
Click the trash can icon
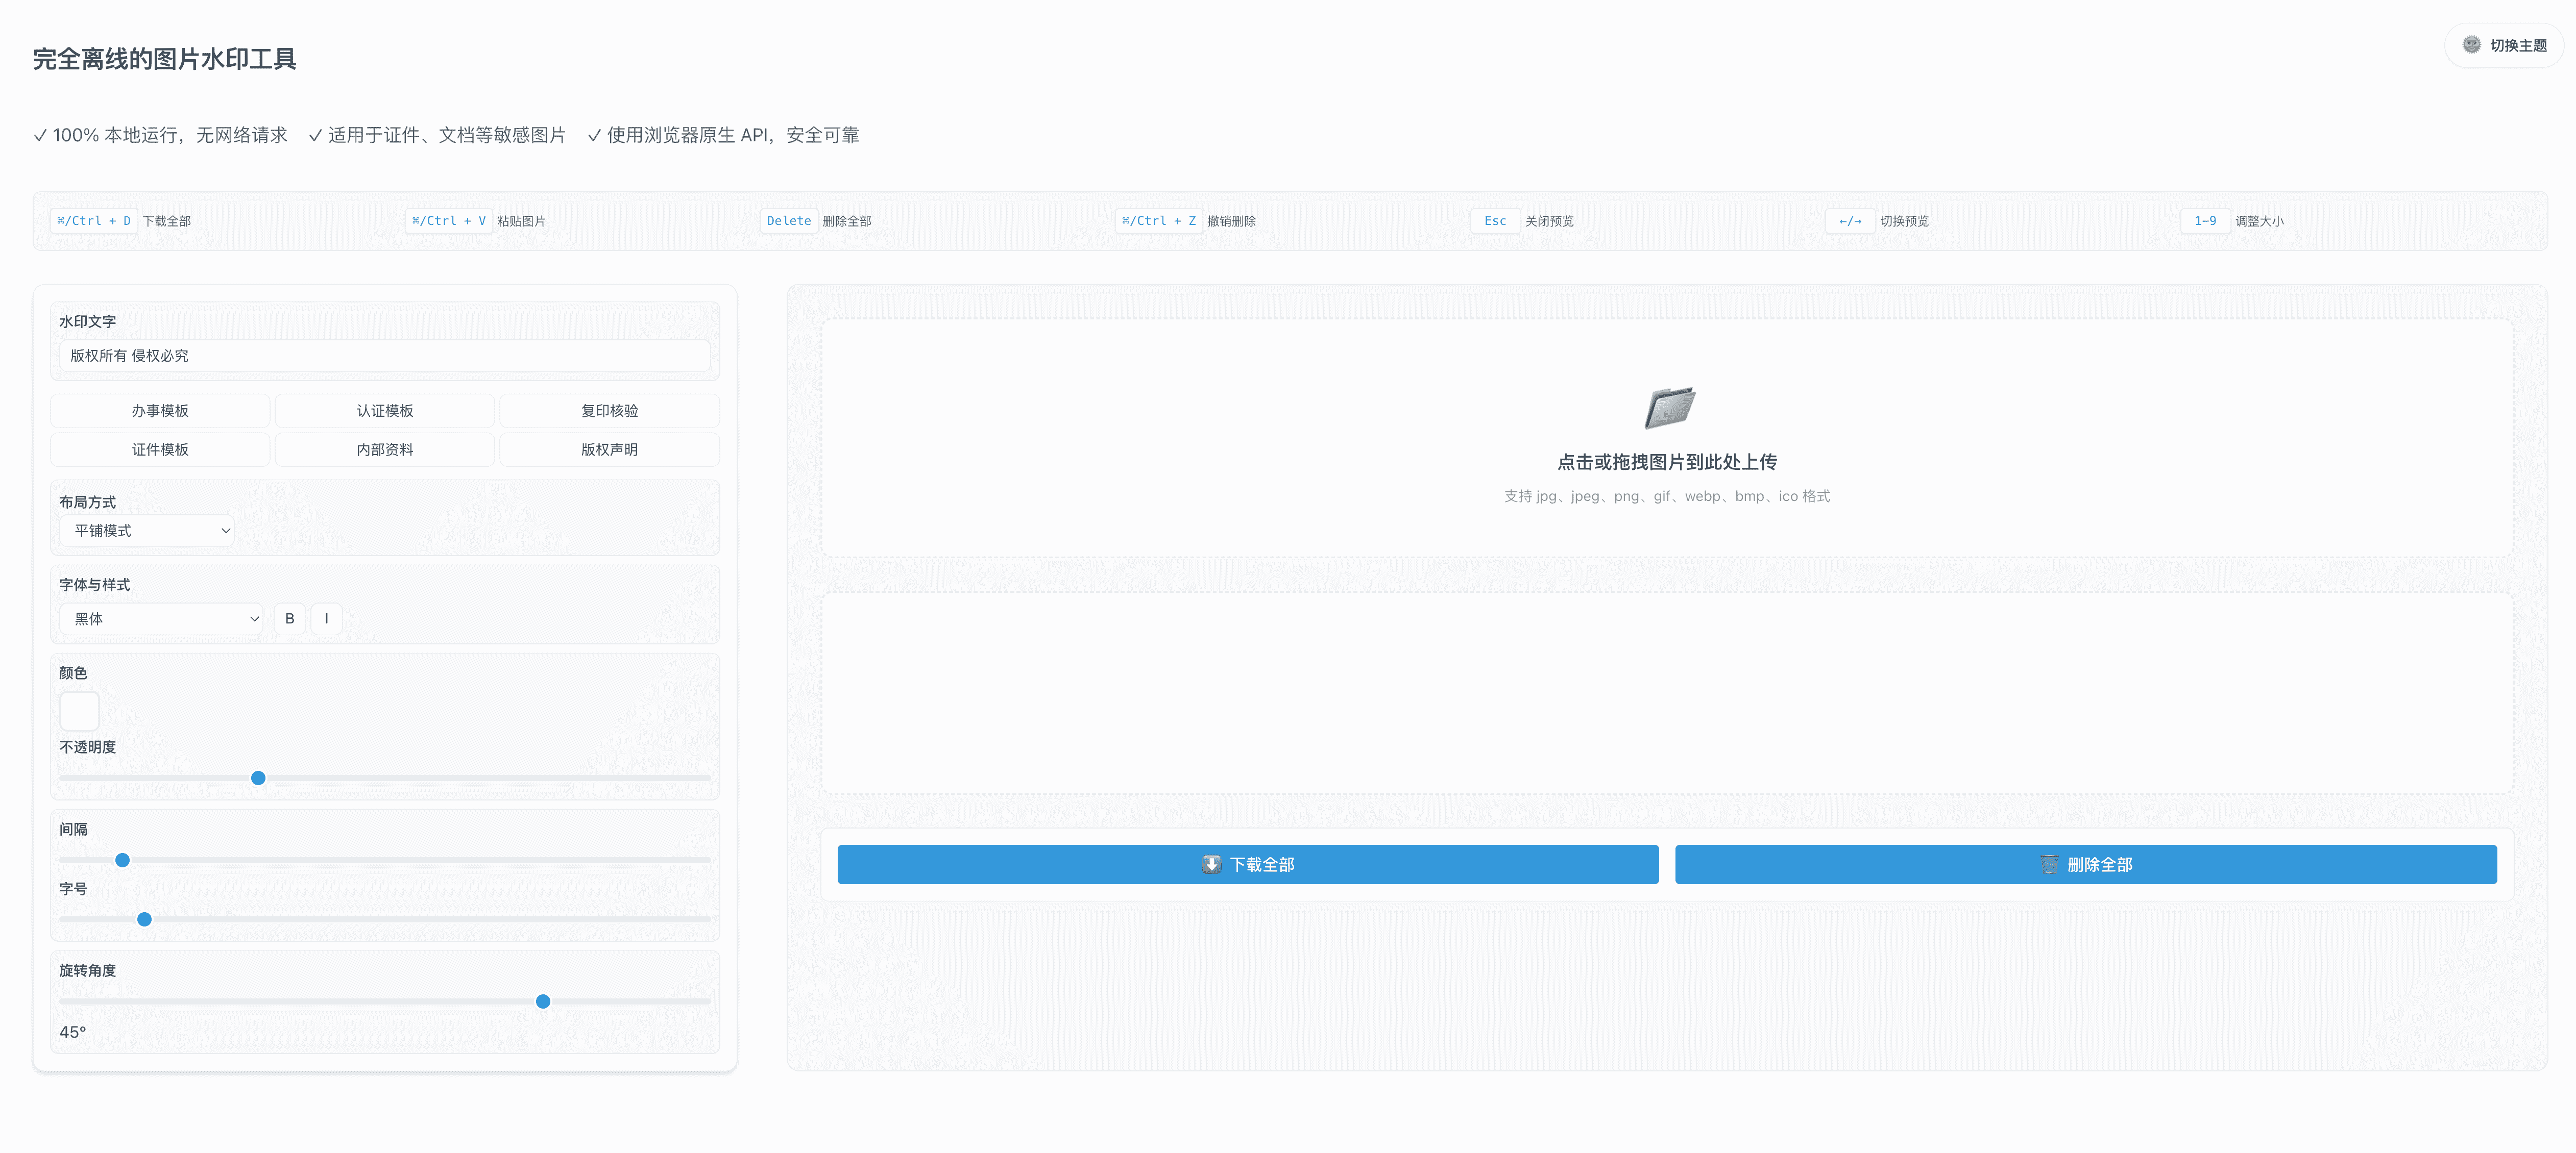(2049, 864)
